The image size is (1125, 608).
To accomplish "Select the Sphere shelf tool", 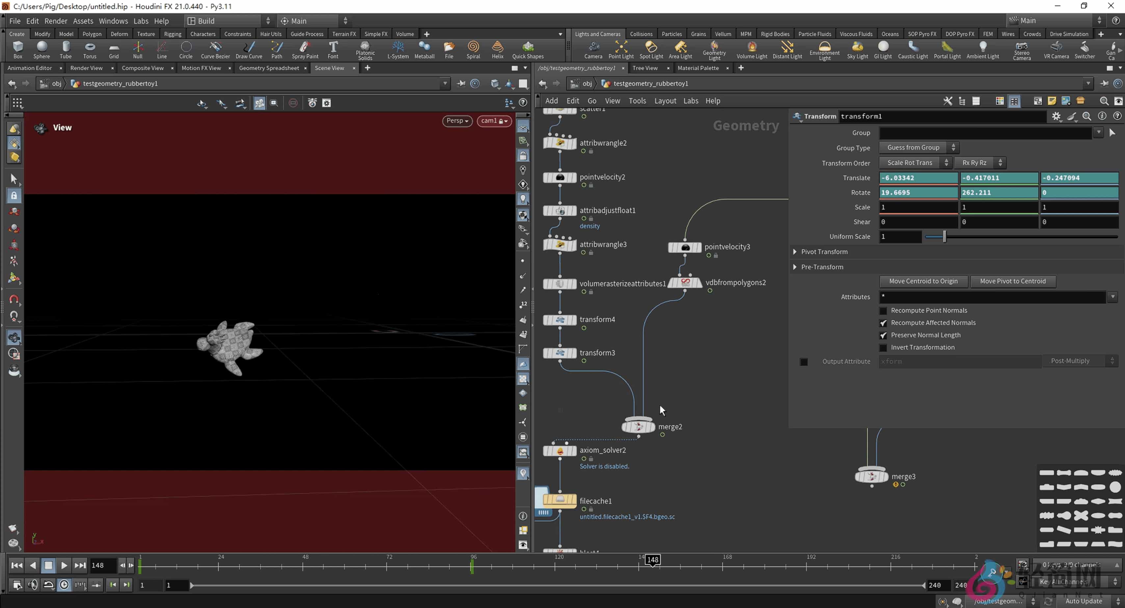I will [x=41, y=49].
